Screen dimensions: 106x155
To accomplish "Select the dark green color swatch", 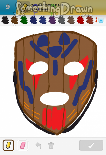I will click(24, 20).
